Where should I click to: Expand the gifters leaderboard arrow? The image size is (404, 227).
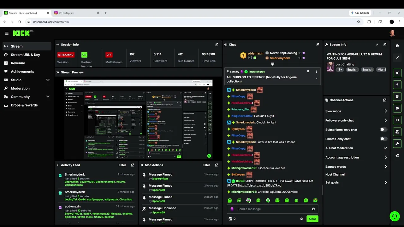click(x=272, y=64)
